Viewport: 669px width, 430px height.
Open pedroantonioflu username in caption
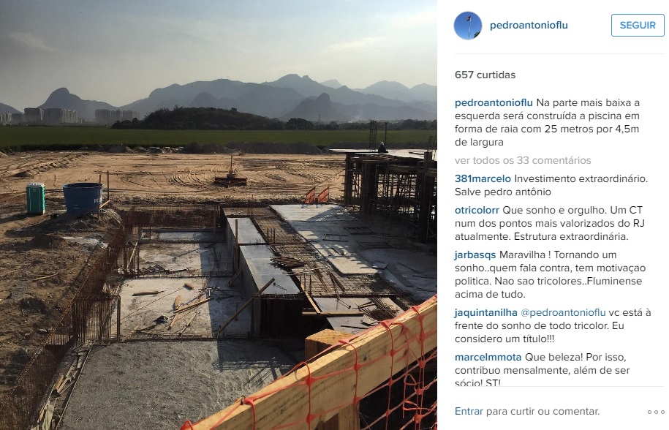pos(494,103)
